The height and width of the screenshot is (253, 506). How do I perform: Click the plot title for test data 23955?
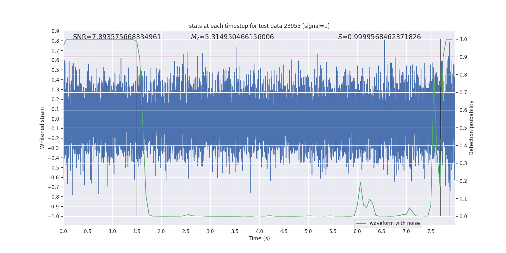pyautogui.click(x=259, y=26)
